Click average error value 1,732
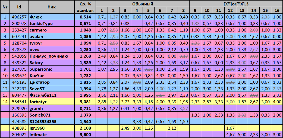This screenshot has height=138, width=283. (85, 76)
